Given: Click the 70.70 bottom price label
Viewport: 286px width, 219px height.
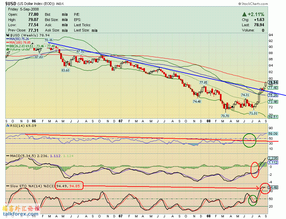Looking at the screenshot, I should pos(225,116).
